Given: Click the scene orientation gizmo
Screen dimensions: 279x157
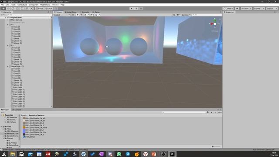Looking at the screenshot, I should click(215, 24).
